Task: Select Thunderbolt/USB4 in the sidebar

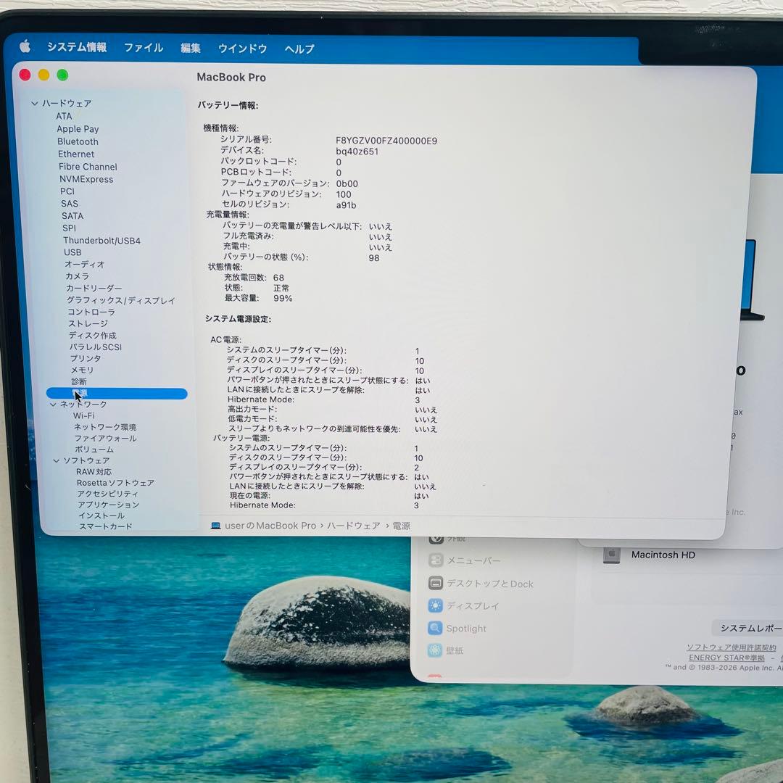Action: pyautogui.click(x=101, y=240)
